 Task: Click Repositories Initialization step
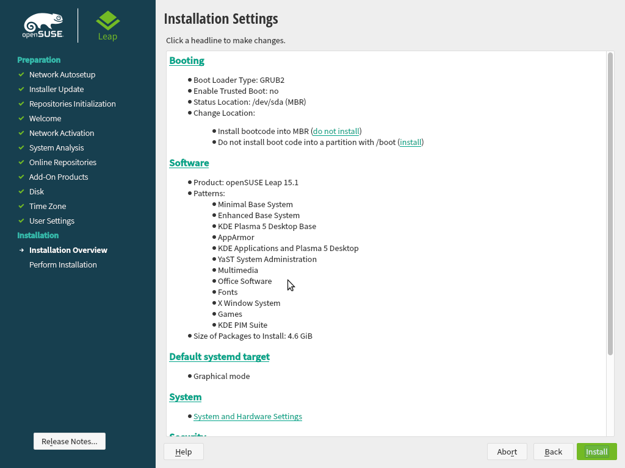coord(72,104)
